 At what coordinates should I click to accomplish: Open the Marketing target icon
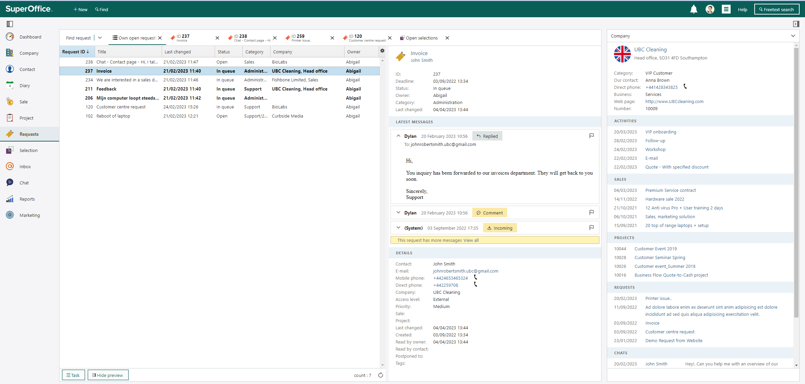click(x=10, y=215)
